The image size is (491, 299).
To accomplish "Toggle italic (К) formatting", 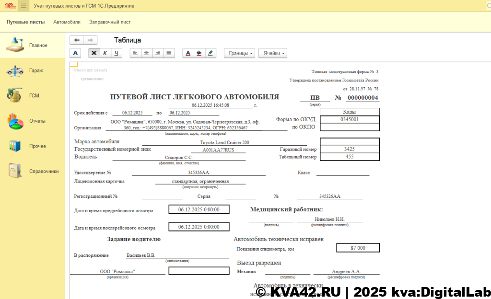I will click(x=105, y=53).
